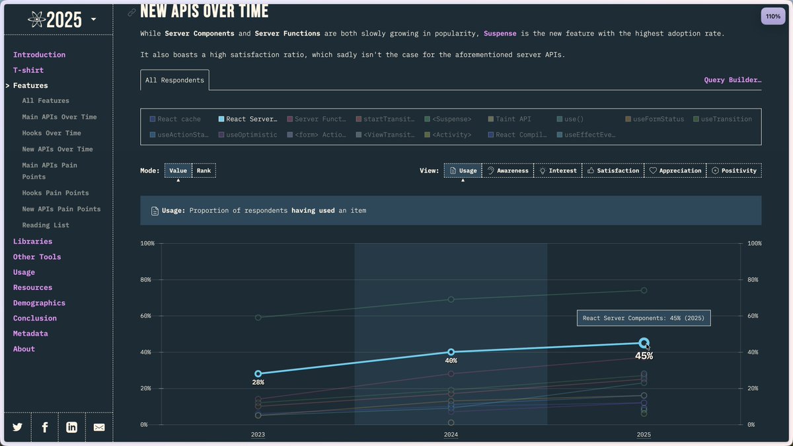Toggle React Server Components legend item
This screenshot has width=793, height=446.
coord(248,119)
